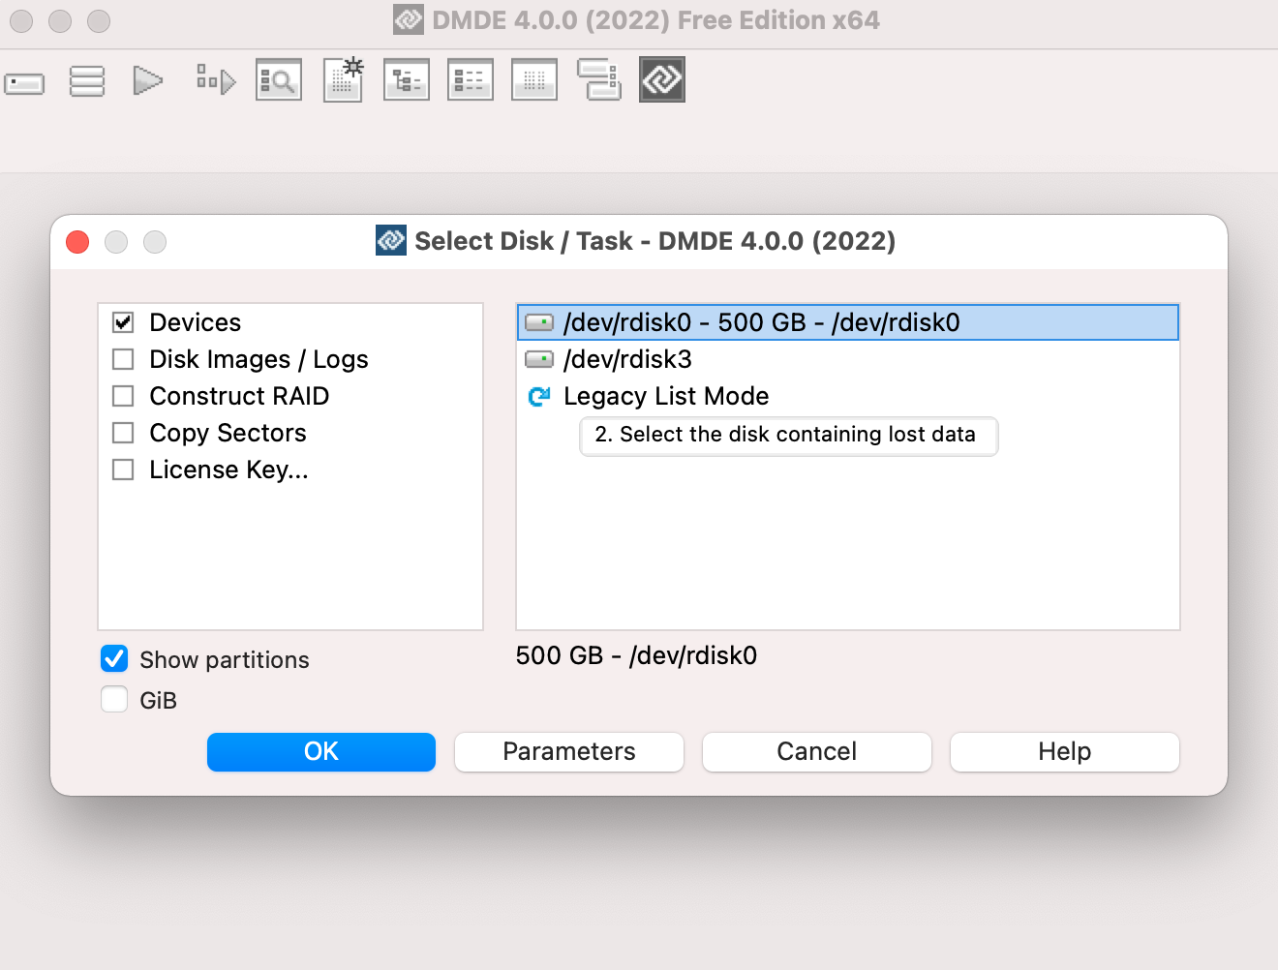1278x970 pixels.
Task: Open the Parameters button
Action: (569, 752)
